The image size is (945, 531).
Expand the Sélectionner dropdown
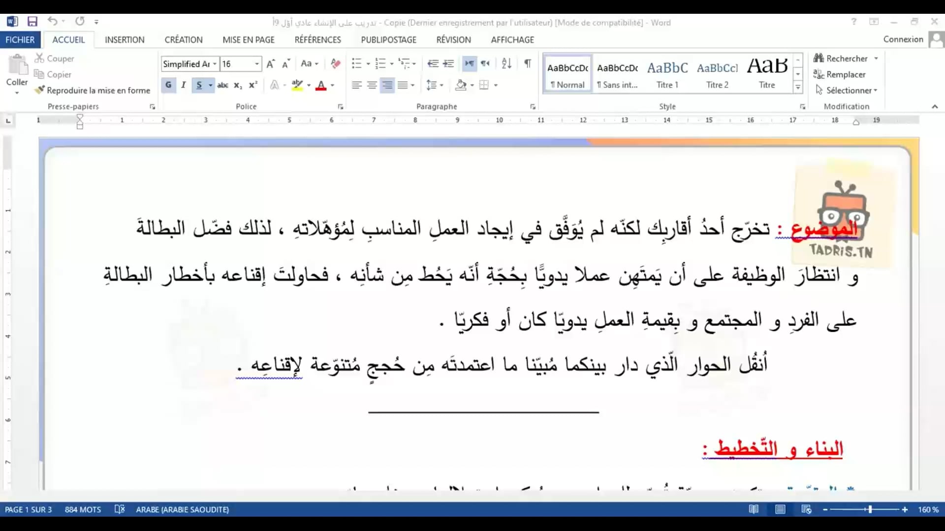[x=876, y=90]
